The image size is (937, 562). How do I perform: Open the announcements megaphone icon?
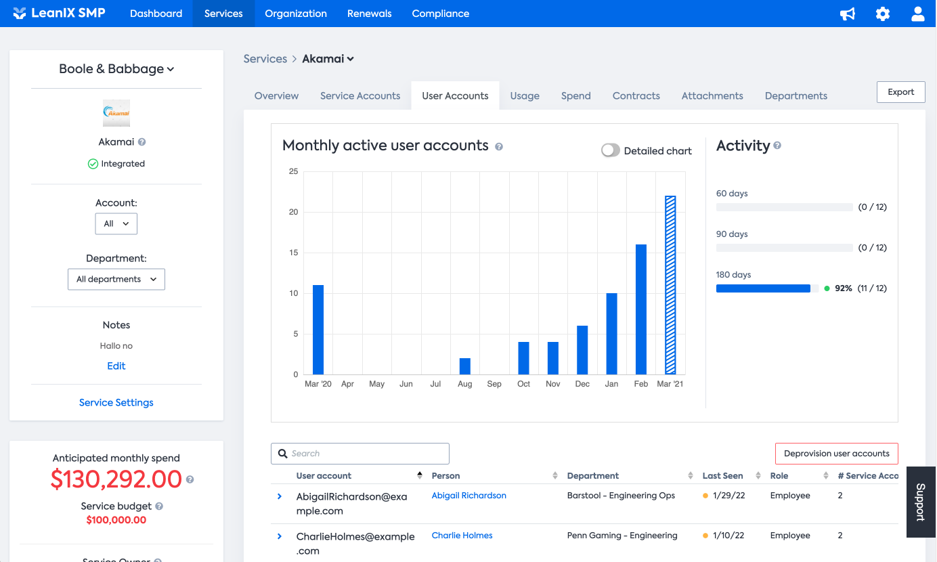[848, 14]
